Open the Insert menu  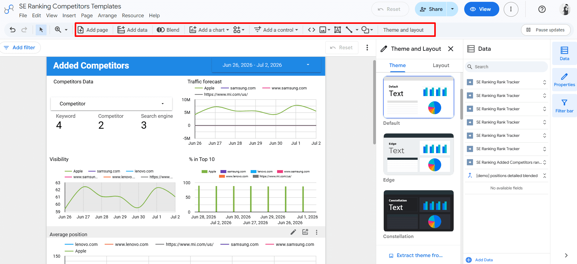[x=69, y=15]
